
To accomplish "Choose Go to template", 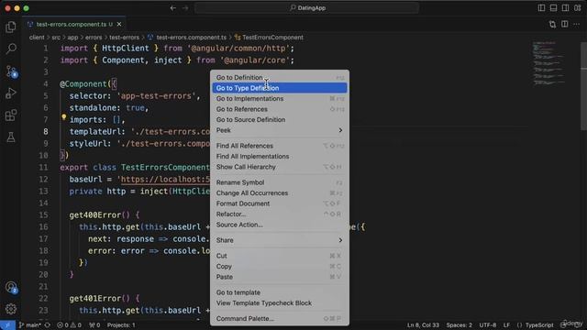I will coord(280,292).
